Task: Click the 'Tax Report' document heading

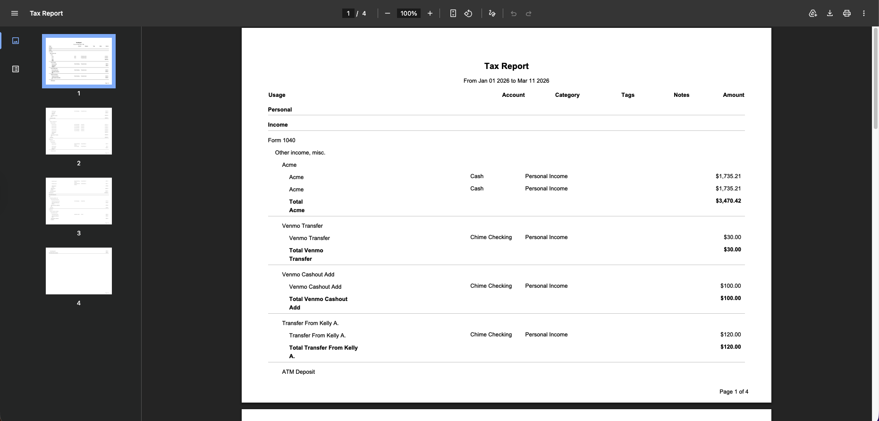Action: click(506, 66)
